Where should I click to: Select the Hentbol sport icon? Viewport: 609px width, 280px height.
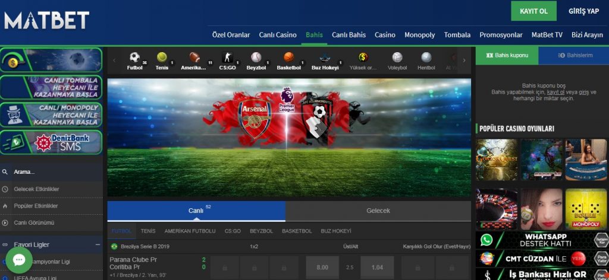(426, 58)
